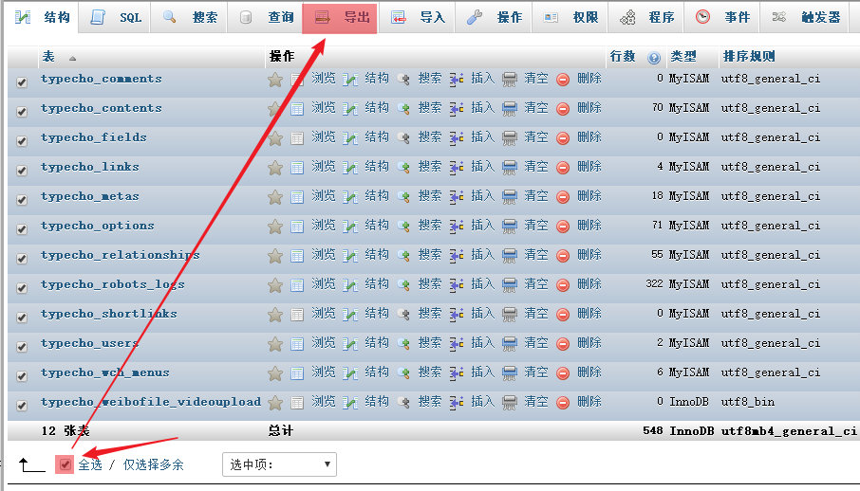Open typecho_robots_logs table link
The width and height of the screenshot is (860, 491).
point(112,285)
